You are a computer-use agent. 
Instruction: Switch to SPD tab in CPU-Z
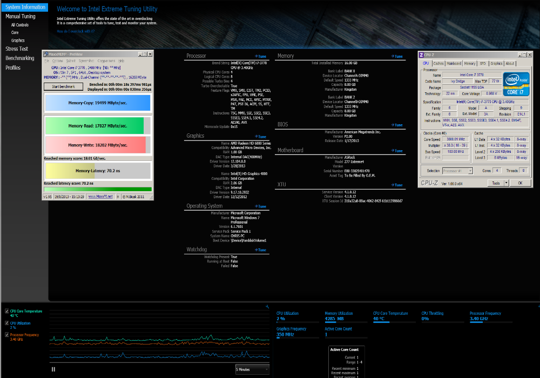(x=483, y=63)
